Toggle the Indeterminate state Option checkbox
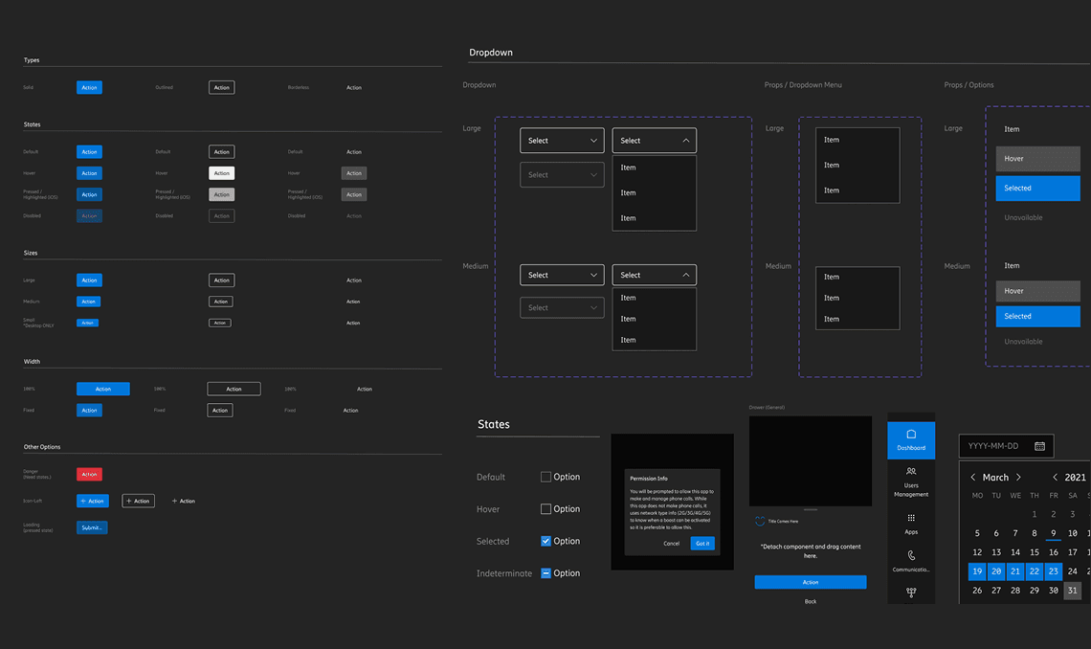 (545, 573)
